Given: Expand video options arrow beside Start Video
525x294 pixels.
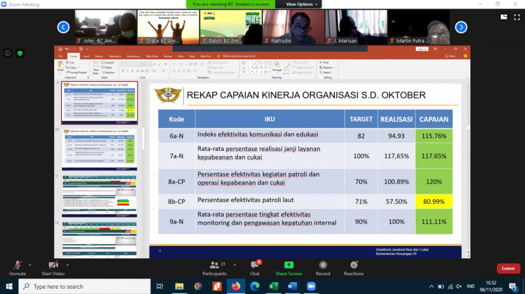Looking at the screenshot, I should pos(68,265).
